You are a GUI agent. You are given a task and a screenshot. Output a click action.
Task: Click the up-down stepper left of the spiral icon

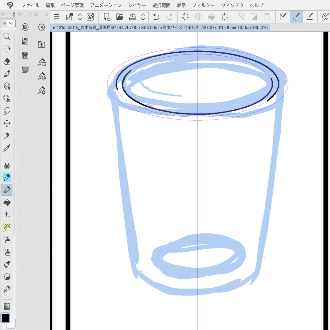point(80,17)
